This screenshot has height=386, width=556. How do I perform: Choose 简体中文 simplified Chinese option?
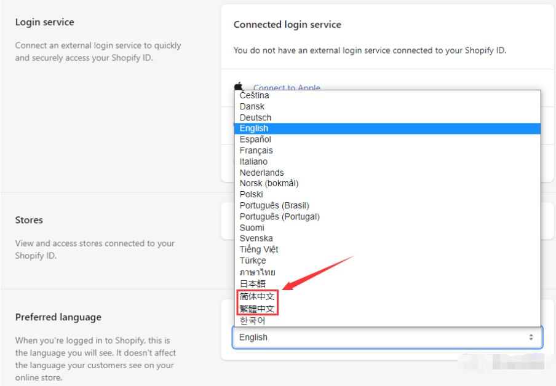(257, 296)
